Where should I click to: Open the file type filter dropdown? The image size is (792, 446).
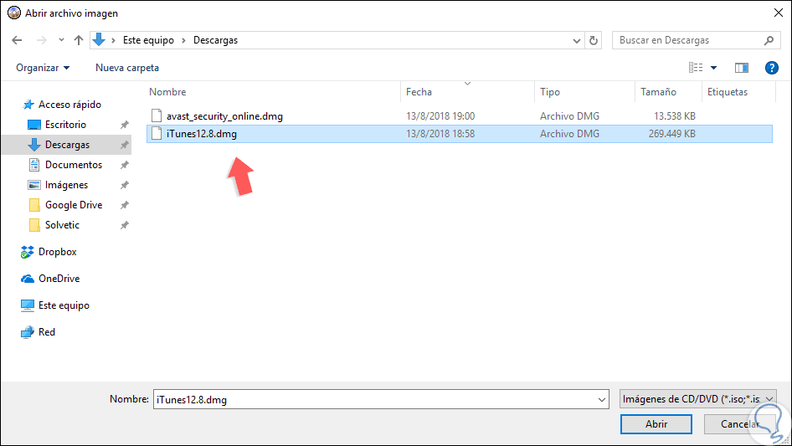697,399
